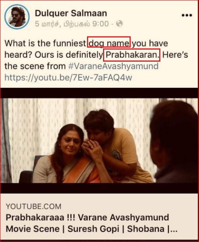Open the Dulquer Salmaan author name
Screen dimensions: 199x242
[71, 13]
